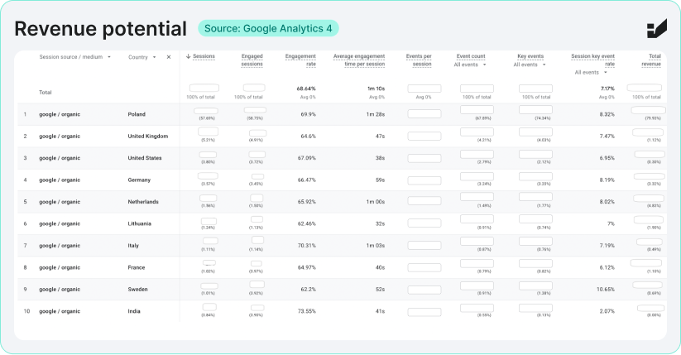The image size is (681, 355).
Task: Sort by the Event count column
Action: tap(471, 56)
